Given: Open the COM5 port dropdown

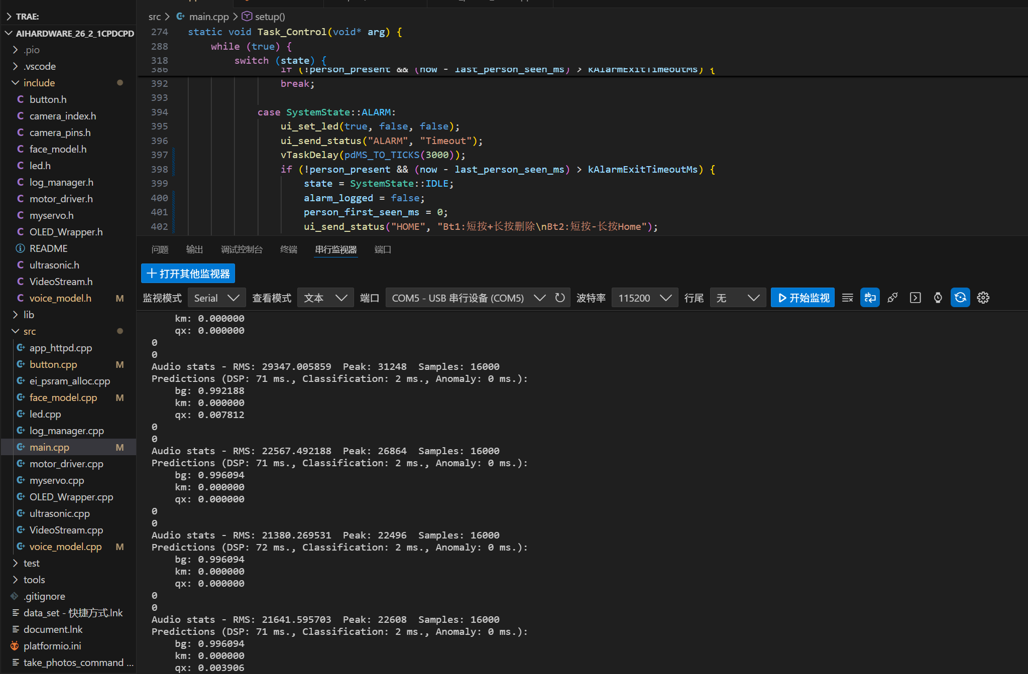Looking at the screenshot, I should pos(467,298).
